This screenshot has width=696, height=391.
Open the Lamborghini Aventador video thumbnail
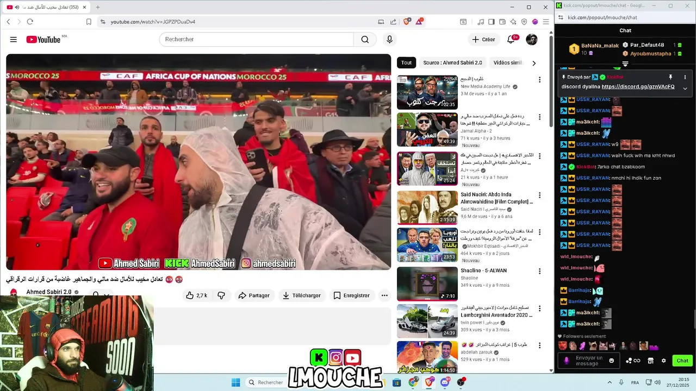coord(427,321)
